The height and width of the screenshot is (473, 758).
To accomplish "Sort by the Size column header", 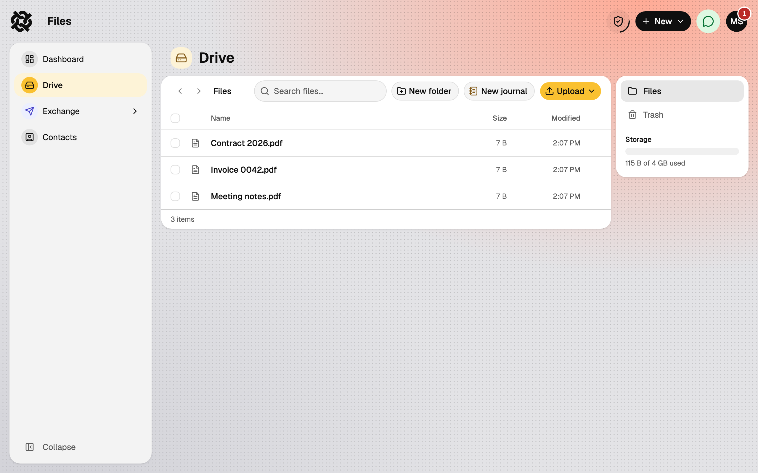I will [500, 118].
